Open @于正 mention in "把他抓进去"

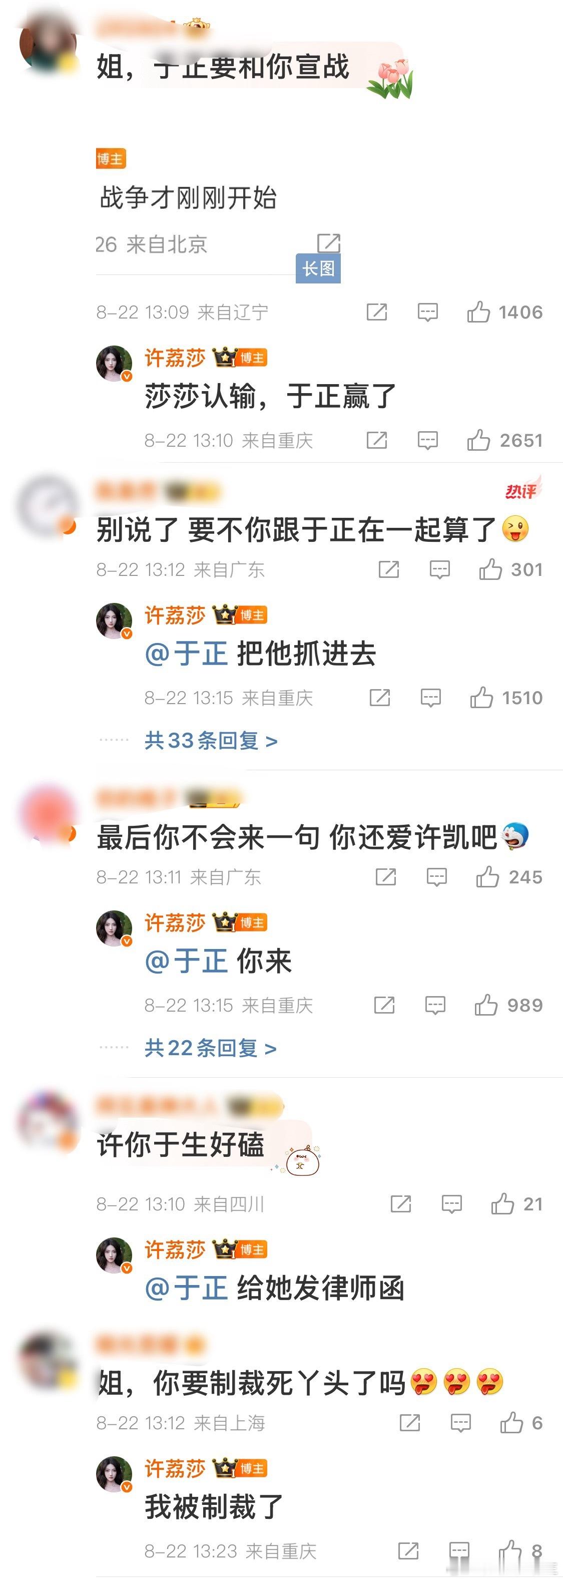[186, 653]
